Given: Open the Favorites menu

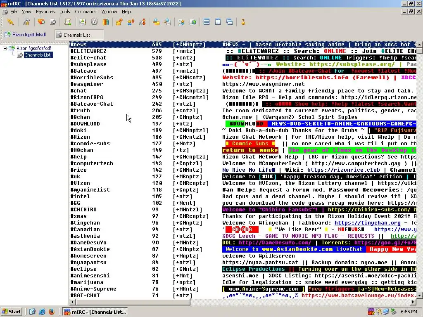Looking at the screenshot, I should point(45,12).
